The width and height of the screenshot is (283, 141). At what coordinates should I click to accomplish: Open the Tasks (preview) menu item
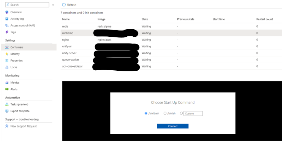[19, 104]
